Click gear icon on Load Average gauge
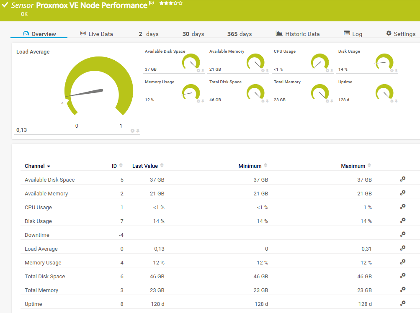The image size is (420, 313). point(132,131)
